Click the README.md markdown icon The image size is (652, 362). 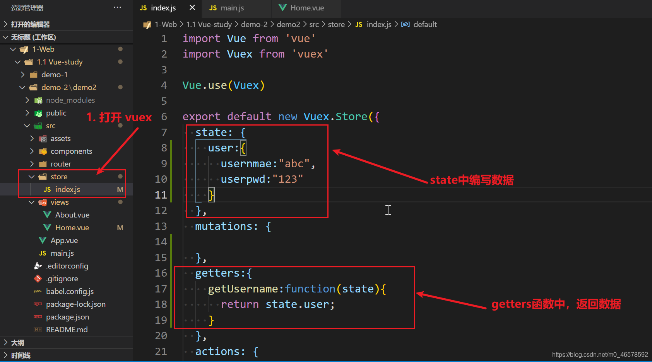[x=38, y=330]
